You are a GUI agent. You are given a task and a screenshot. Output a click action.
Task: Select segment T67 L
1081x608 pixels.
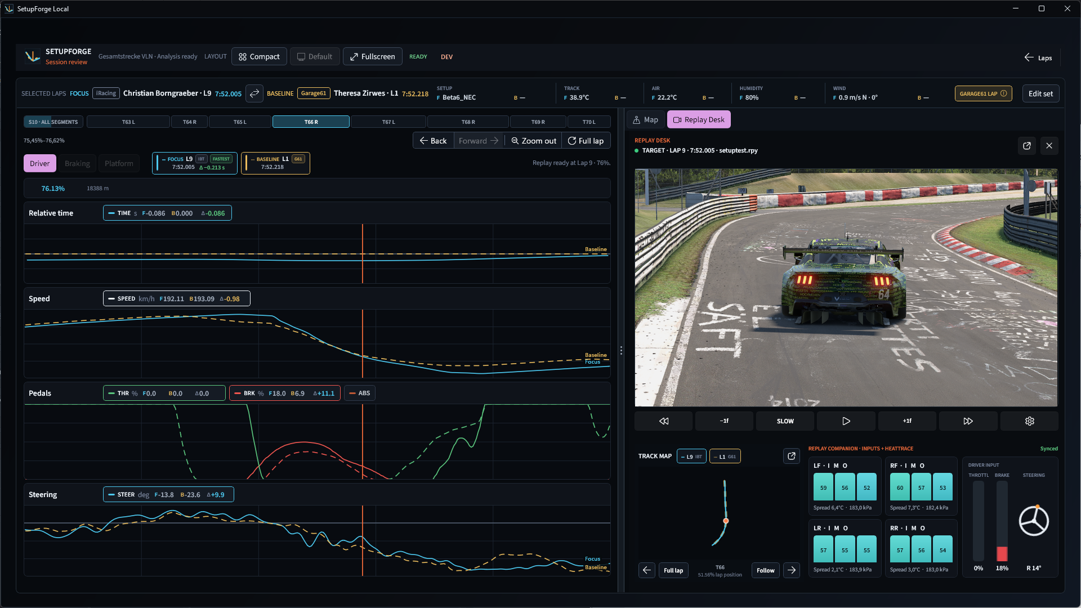(x=388, y=122)
